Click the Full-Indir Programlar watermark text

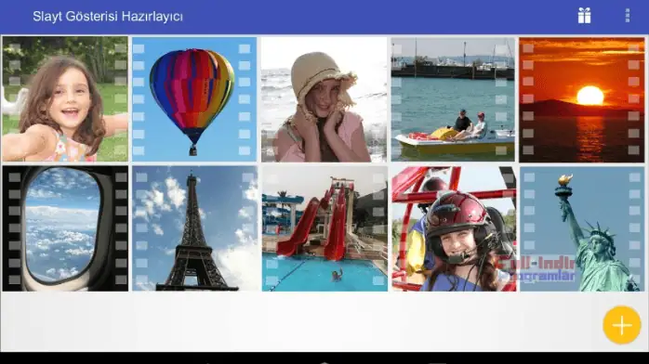click(537, 269)
